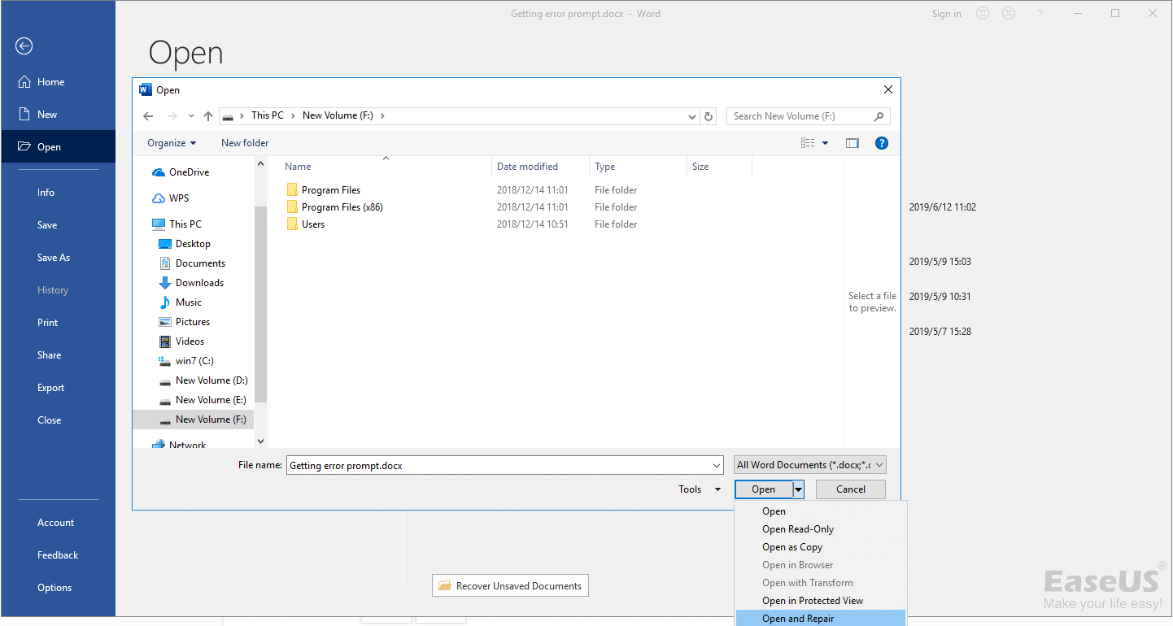
Task: Select Open in Protected View option
Action: [x=813, y=601]
